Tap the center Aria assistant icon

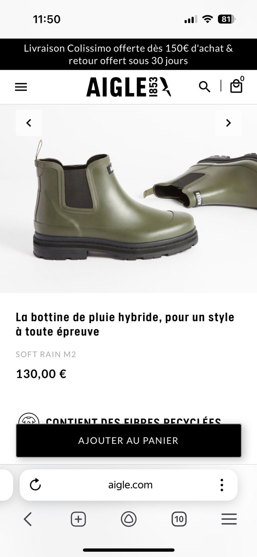click(x=129, y=519)
